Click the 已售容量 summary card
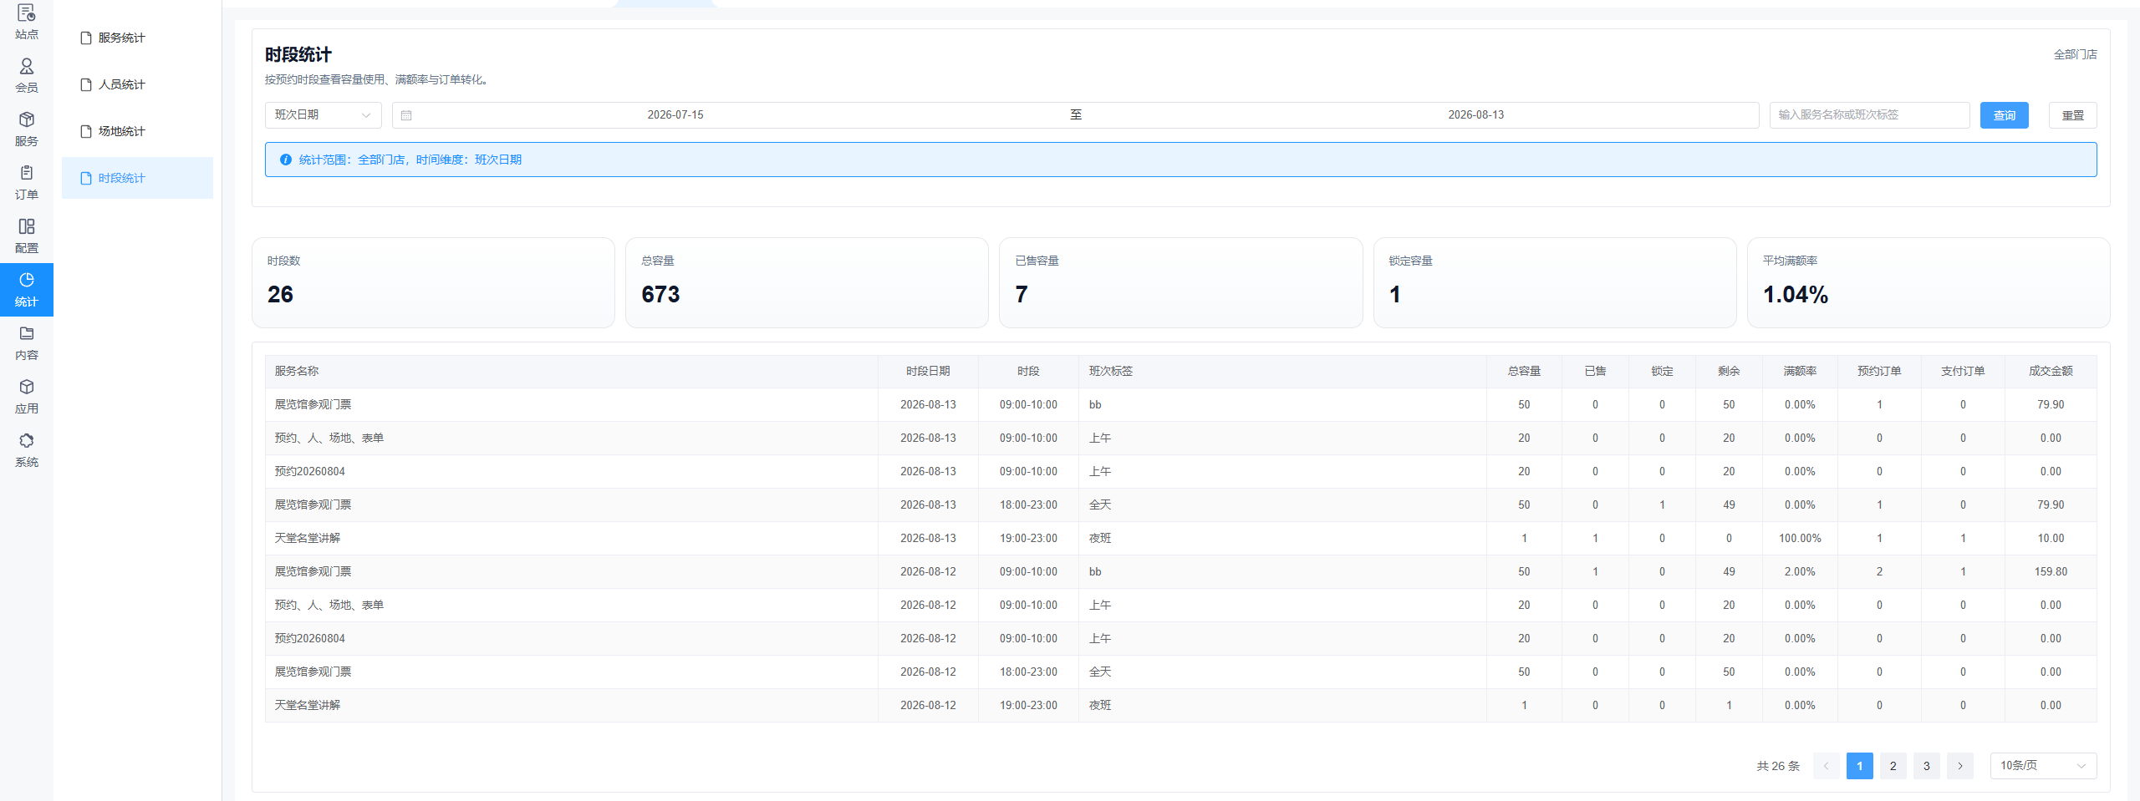 click(1180, 282)
